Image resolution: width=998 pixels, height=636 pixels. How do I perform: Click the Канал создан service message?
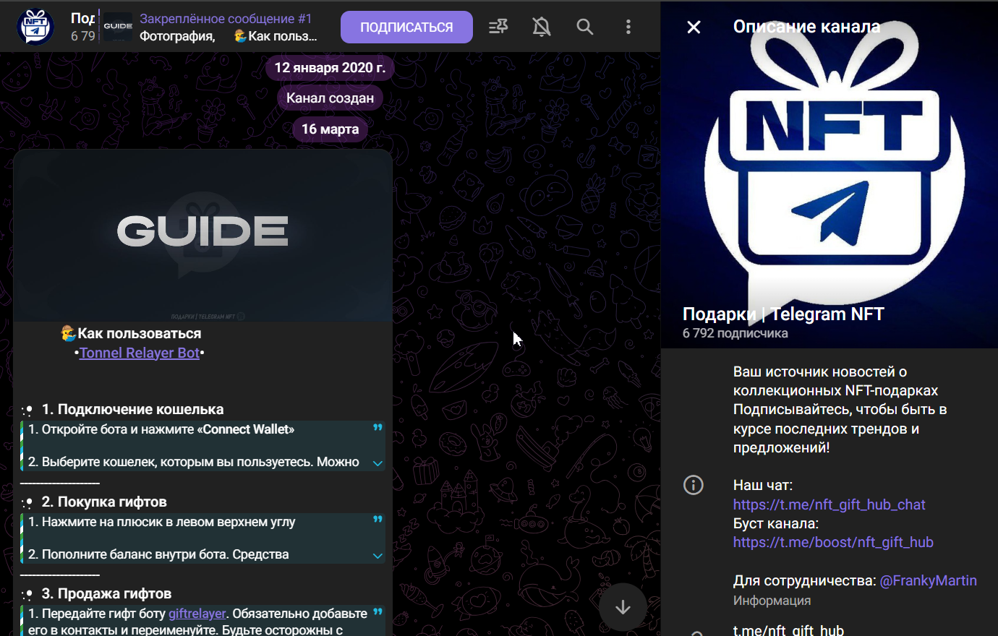(x=330, y=98)
